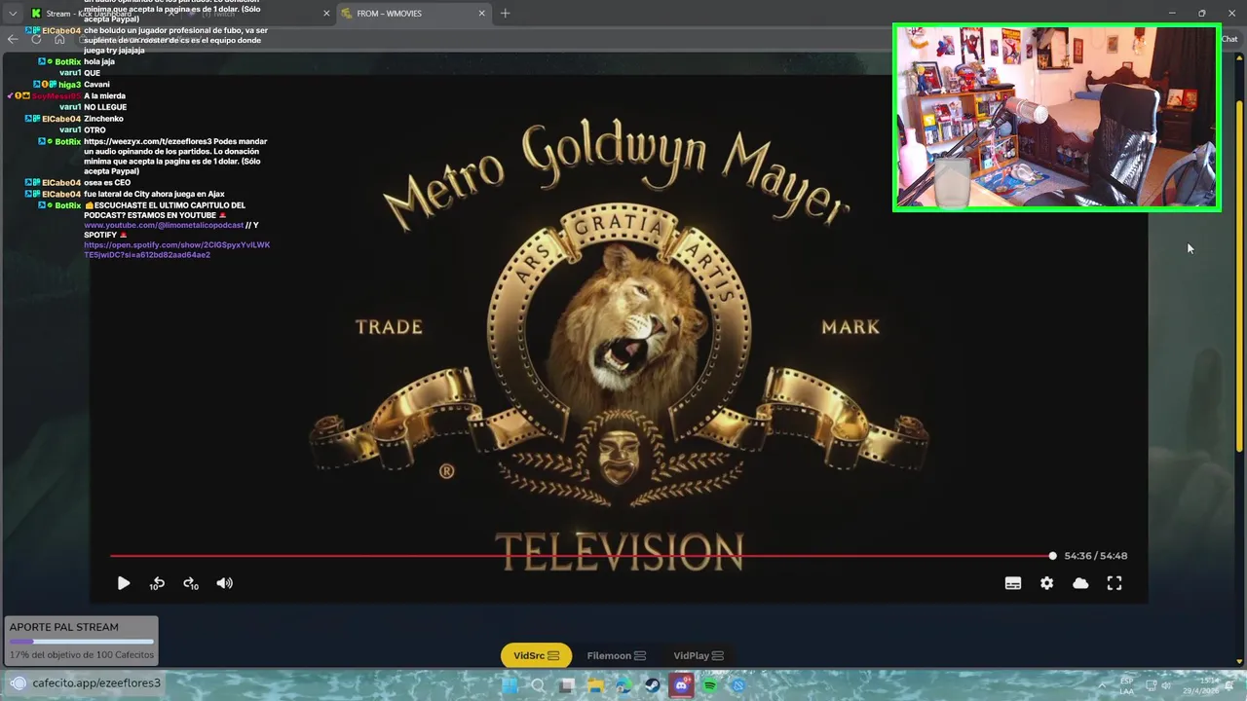Click the cafecito.app/ezeeflores3 label
1247x701 pixels.
tap(96, 683)
